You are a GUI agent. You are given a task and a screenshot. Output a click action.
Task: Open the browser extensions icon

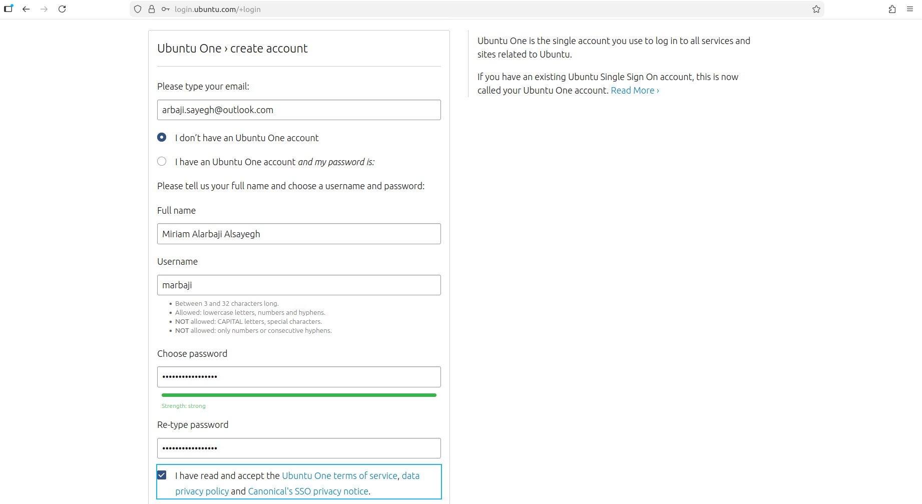(892, 9)
